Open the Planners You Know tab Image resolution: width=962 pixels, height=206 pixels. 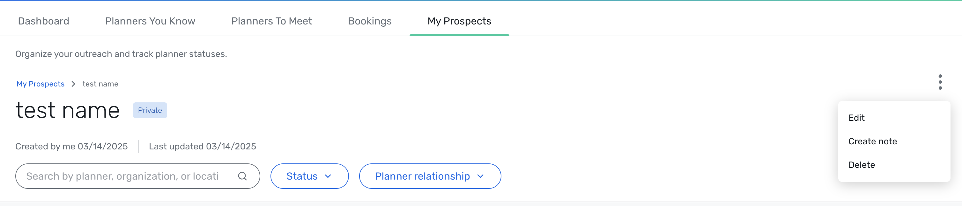pyautogui.click(x=150, y=21)
